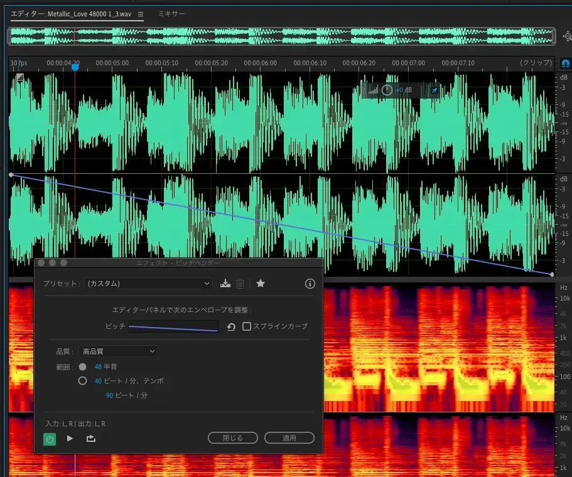572x477 pixels.
Task: Open the プリセット (カスタム) dropdown
Action: 148,283
